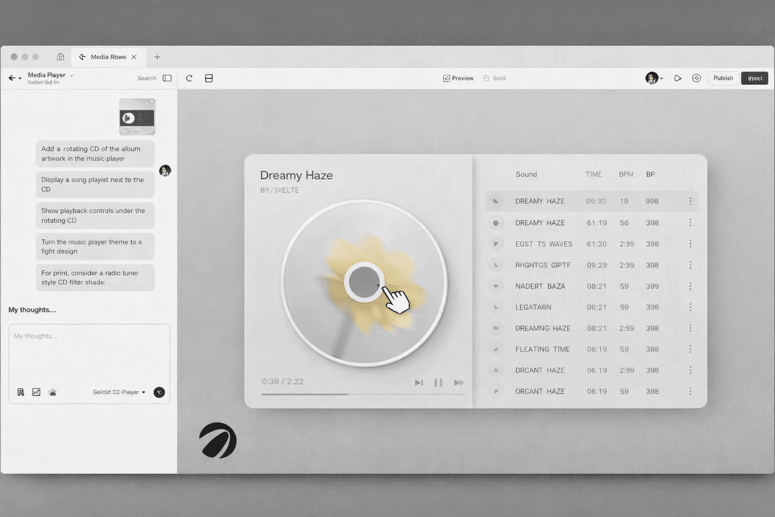The width and height of the screenshot is (775, 517).
Task: Open more options for RHGNTGS GIPTF
Action: (x=690, y=265)
